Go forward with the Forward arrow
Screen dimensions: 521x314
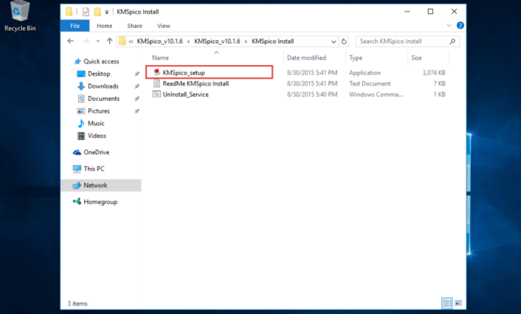(85, 41)
